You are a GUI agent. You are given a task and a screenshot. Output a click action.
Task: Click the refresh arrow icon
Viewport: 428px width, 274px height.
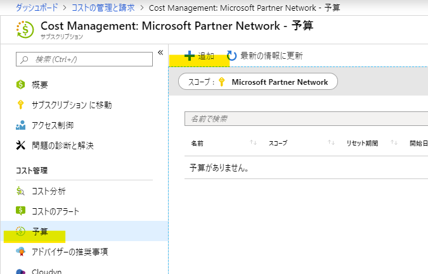(x=231, y=56)
